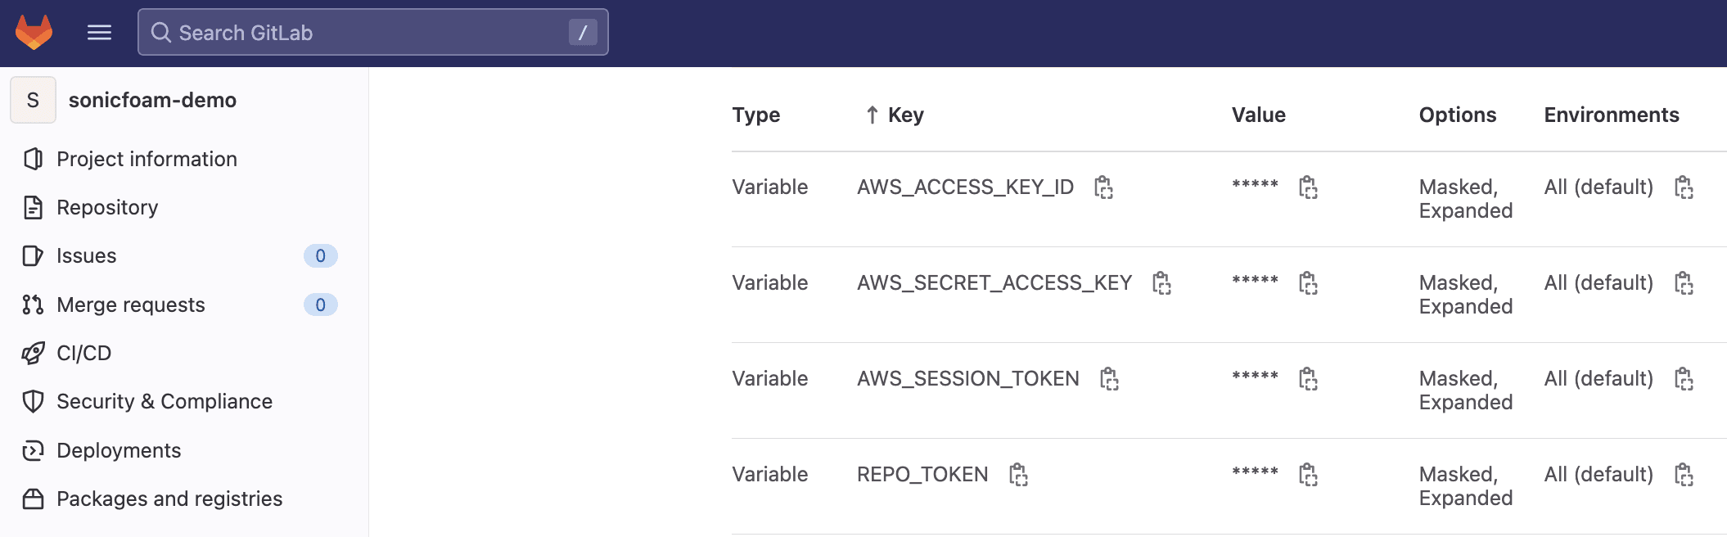
Task: Open the Repository sidebar section
Action: [107, 207]
